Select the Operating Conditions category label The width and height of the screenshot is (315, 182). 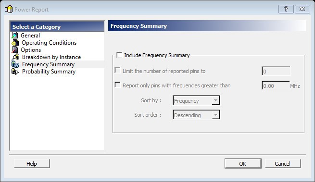point(49,43)
